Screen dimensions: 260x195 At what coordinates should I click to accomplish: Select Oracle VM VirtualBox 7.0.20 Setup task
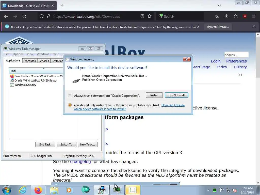coord(33,80)
